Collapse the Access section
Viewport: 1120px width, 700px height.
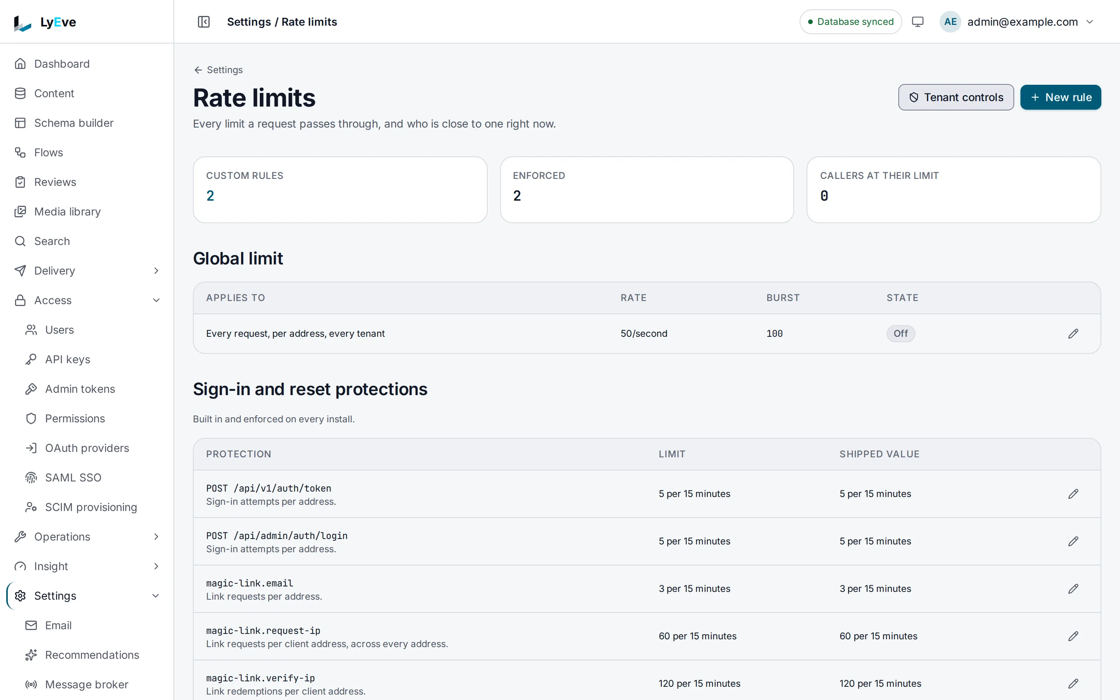coord(87,301)
